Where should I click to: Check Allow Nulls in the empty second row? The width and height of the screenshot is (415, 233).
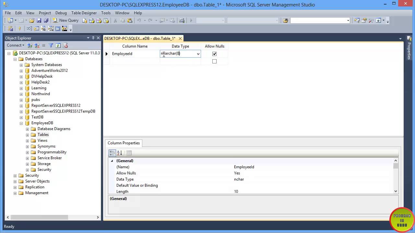click(214, 61)
